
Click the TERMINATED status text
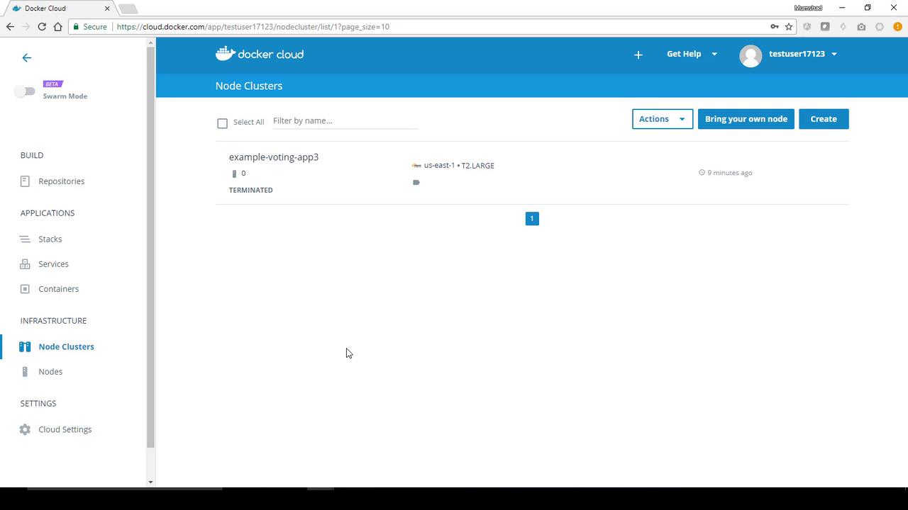click(250, 191)
